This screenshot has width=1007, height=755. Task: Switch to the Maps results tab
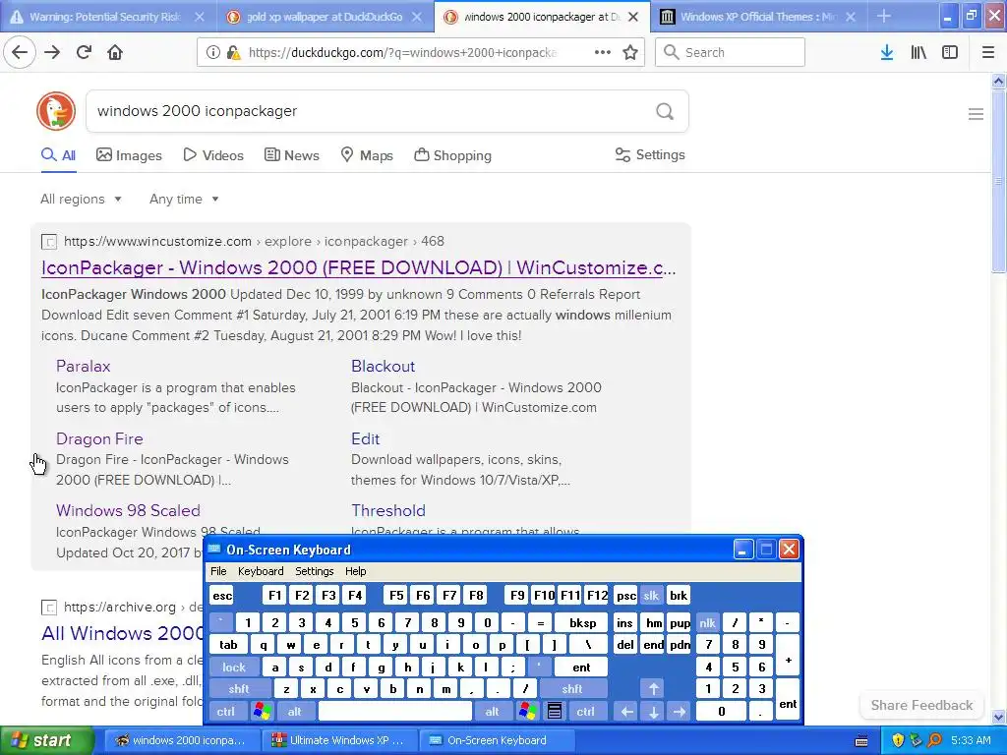[367, 155]
